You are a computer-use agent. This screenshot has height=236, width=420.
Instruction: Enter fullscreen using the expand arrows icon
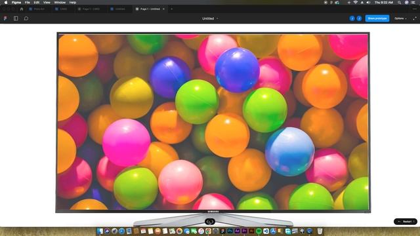point(414,18)
